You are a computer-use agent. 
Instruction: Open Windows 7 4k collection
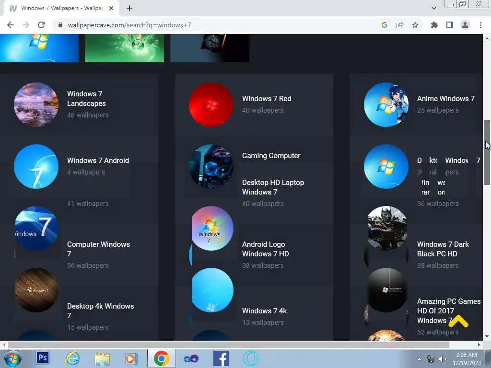point(264,310)
